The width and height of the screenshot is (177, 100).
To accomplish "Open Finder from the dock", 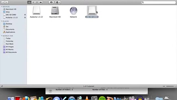I will click(11, 98).
